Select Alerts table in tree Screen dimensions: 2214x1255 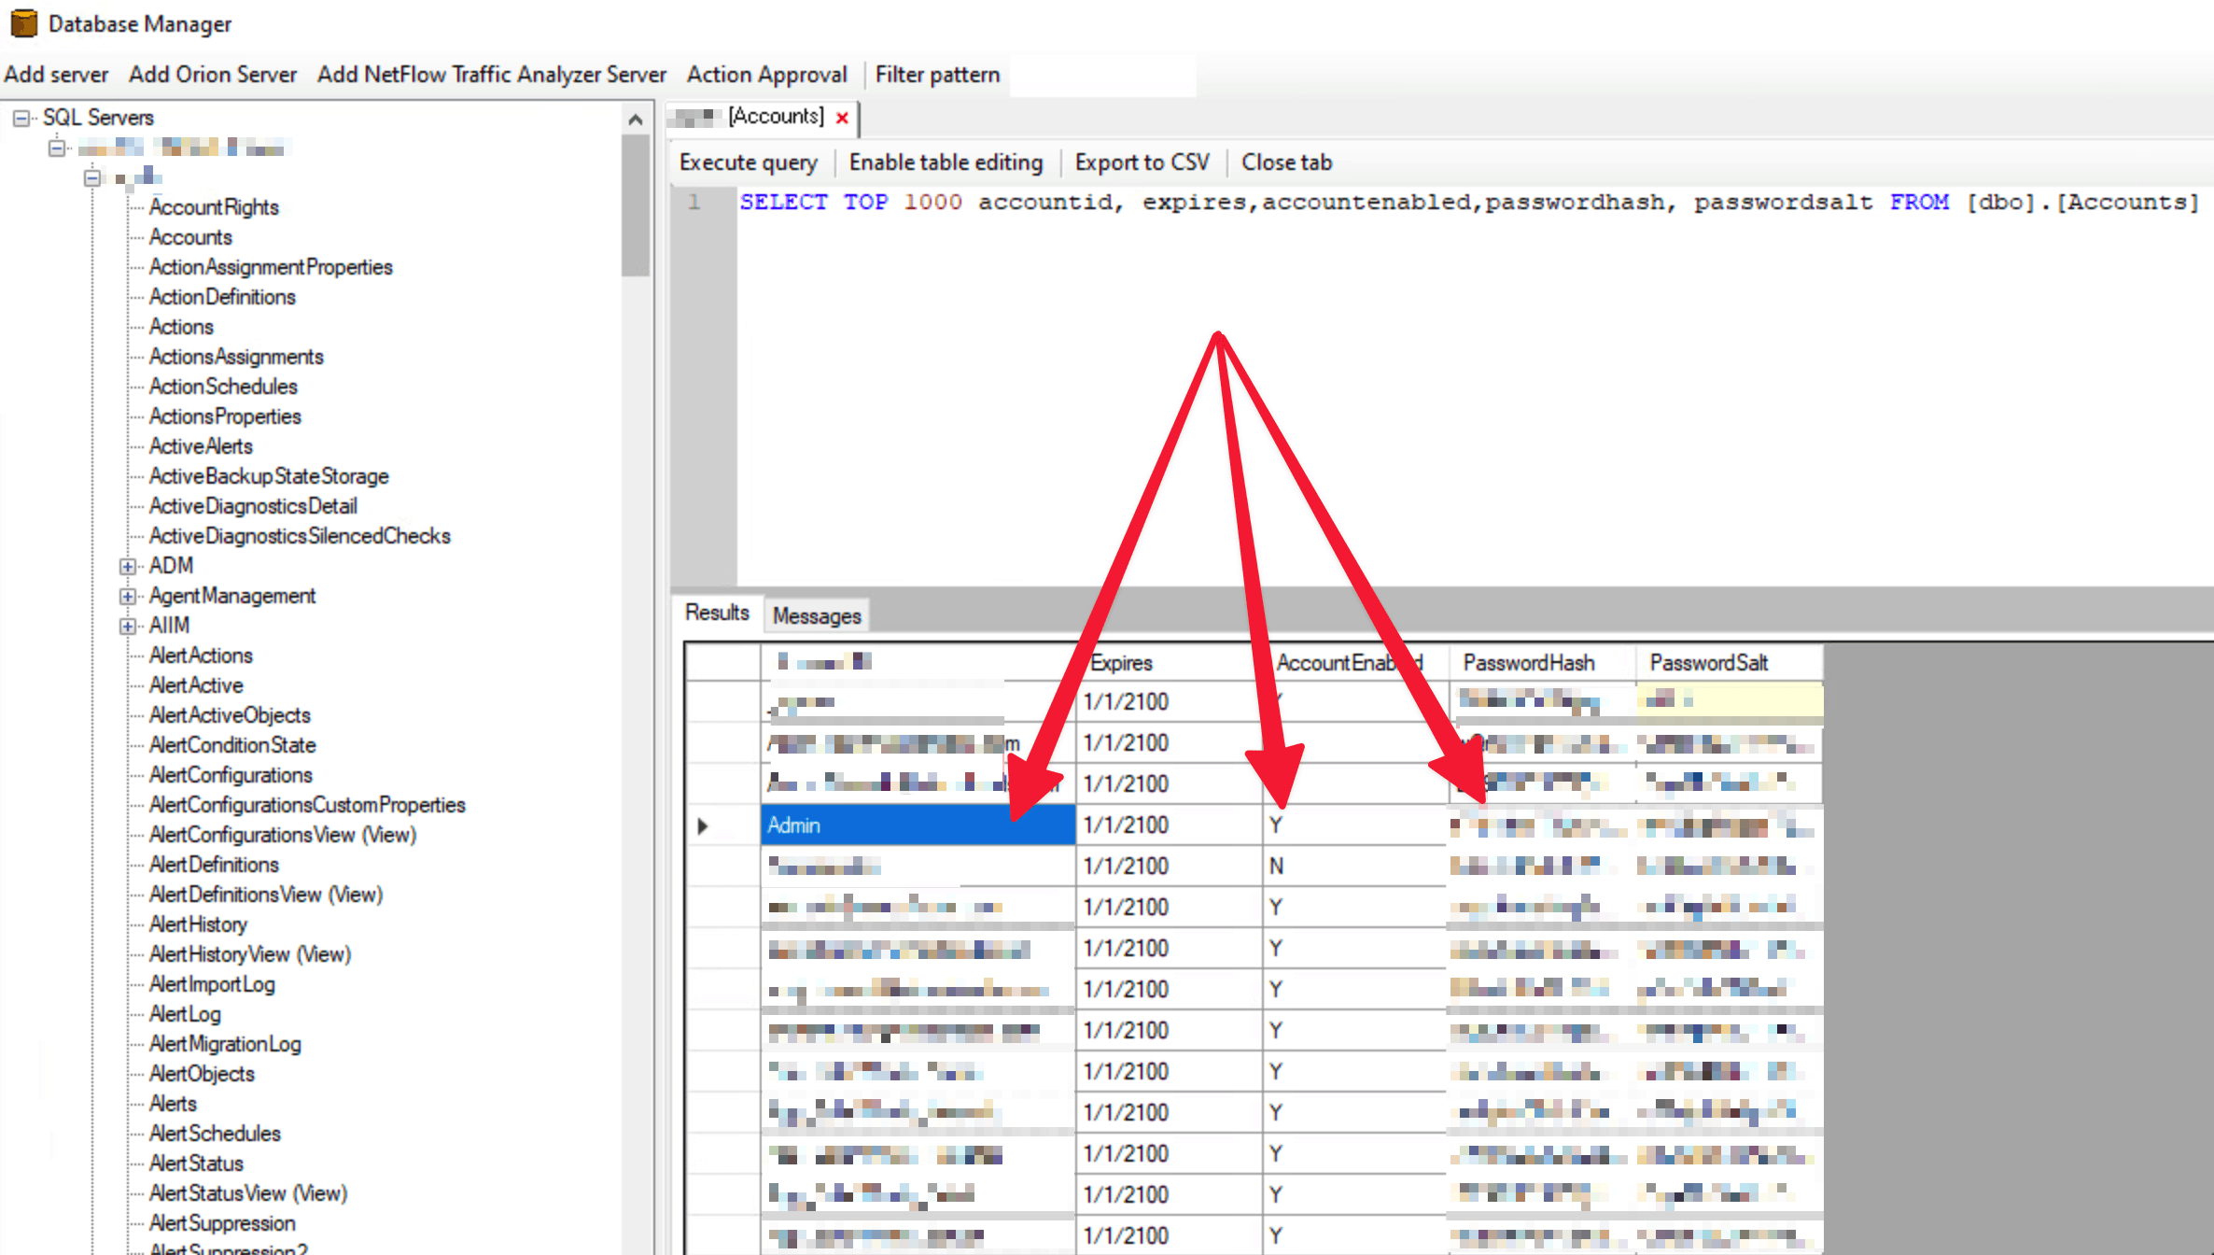173,1104
